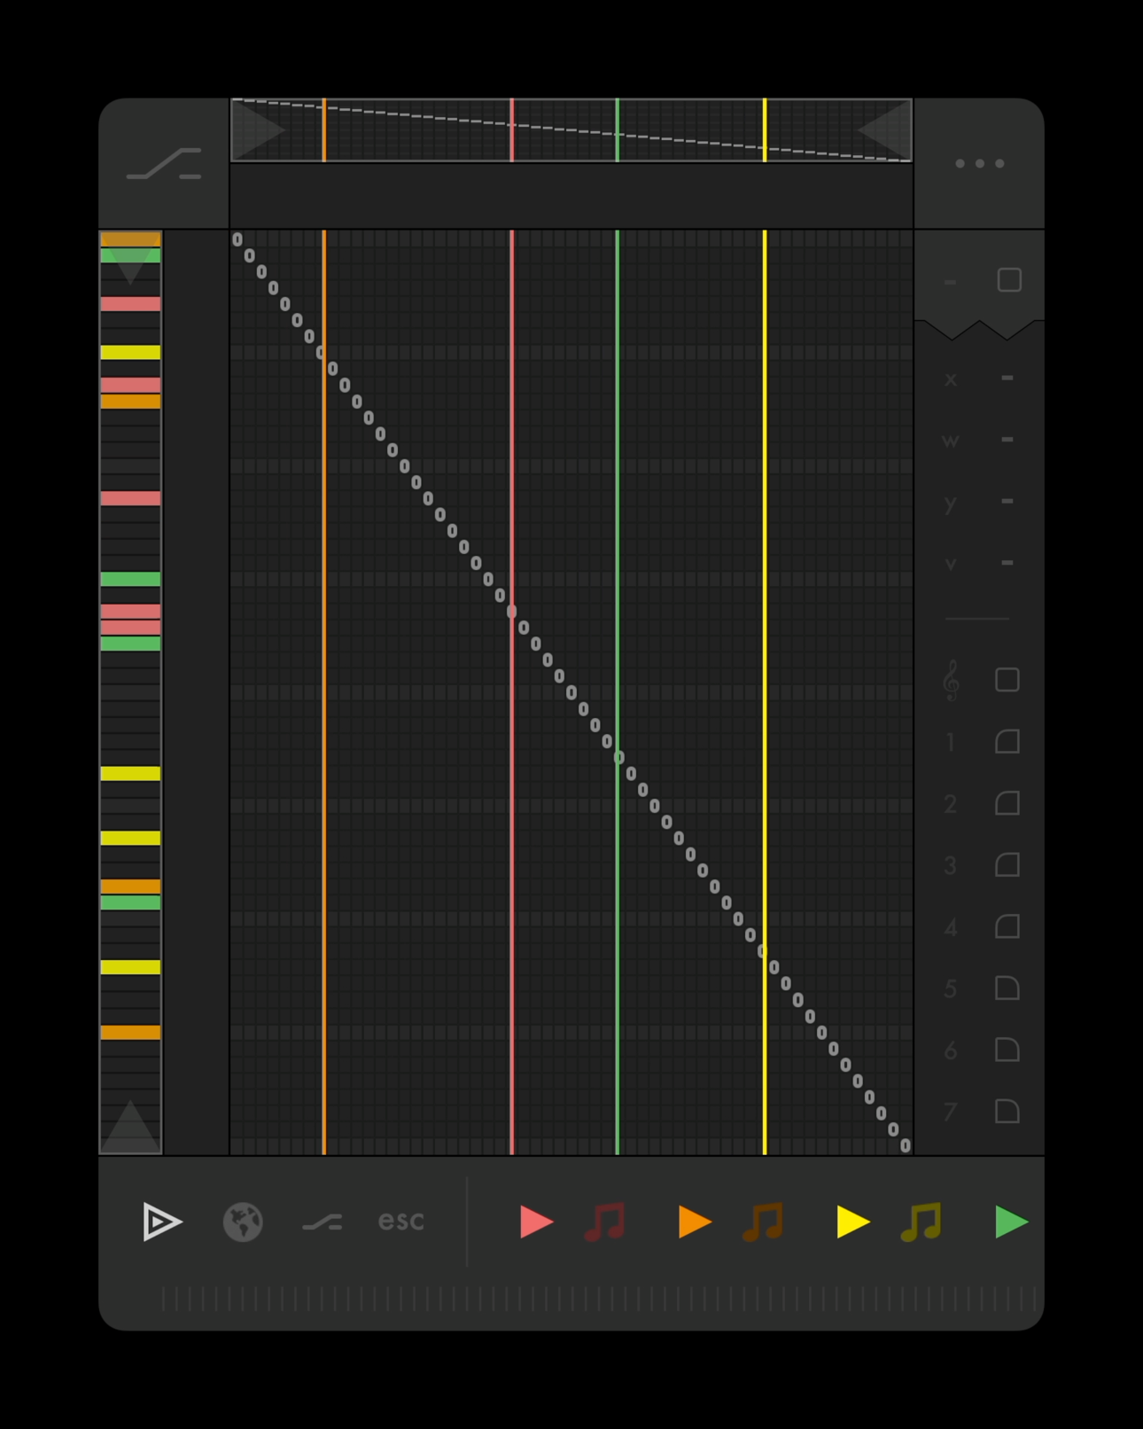Viewport: 1143px width, 1429px height.
Task: Click the up triangle below the color strip
Action: coord(130,1128)
